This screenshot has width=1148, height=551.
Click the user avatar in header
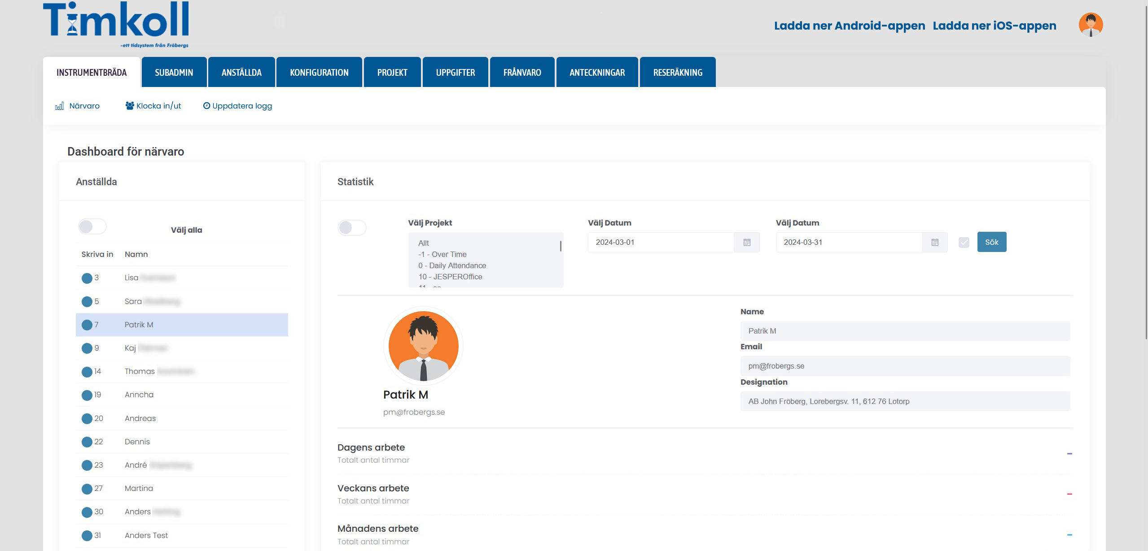pos(1091,25)
